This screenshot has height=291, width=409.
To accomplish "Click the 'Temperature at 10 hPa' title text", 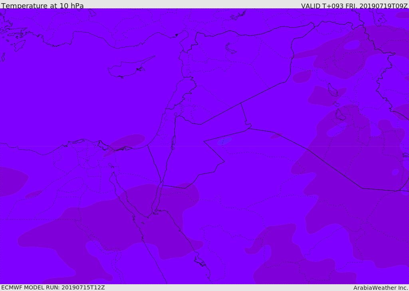I will (42, 6).
